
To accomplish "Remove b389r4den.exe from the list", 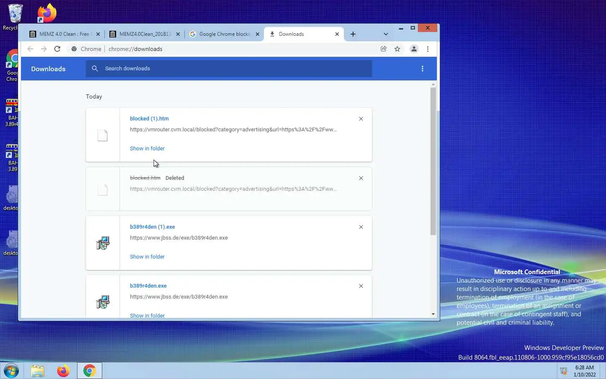I will click(x=361, y=286).
